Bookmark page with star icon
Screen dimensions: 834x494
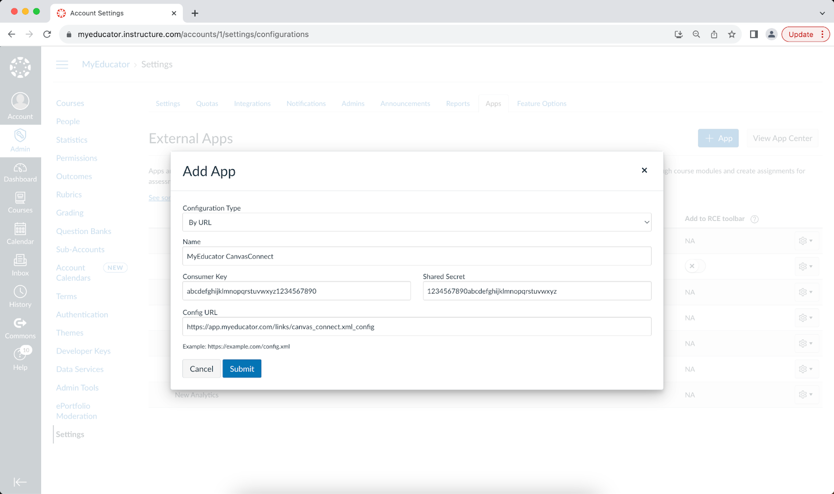click(x=732, y=34)
